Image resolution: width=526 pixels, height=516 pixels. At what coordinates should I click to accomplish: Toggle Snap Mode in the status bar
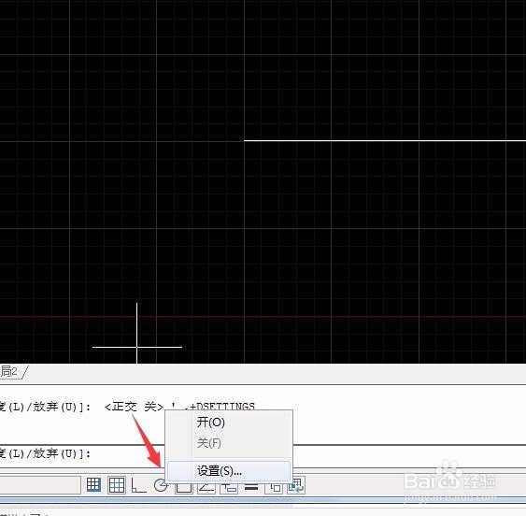(93, 485)
